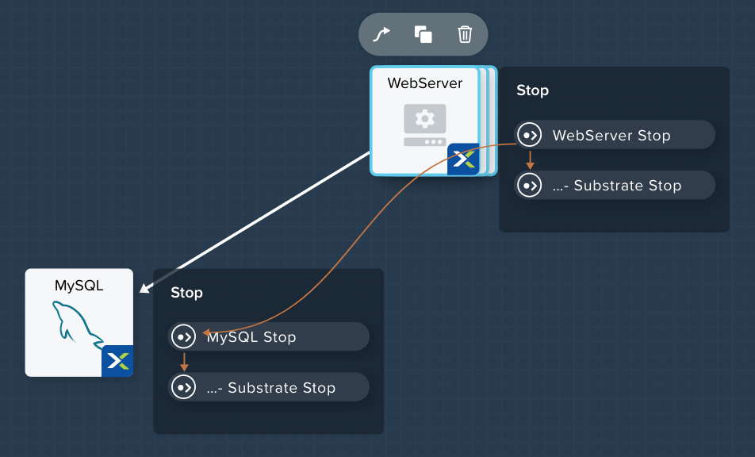Open the WebServer Stop task
This screenshot has height=457, width=755.
(615, 135)
